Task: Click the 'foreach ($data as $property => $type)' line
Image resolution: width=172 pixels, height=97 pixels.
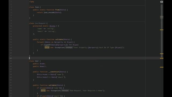Action: 56,42
